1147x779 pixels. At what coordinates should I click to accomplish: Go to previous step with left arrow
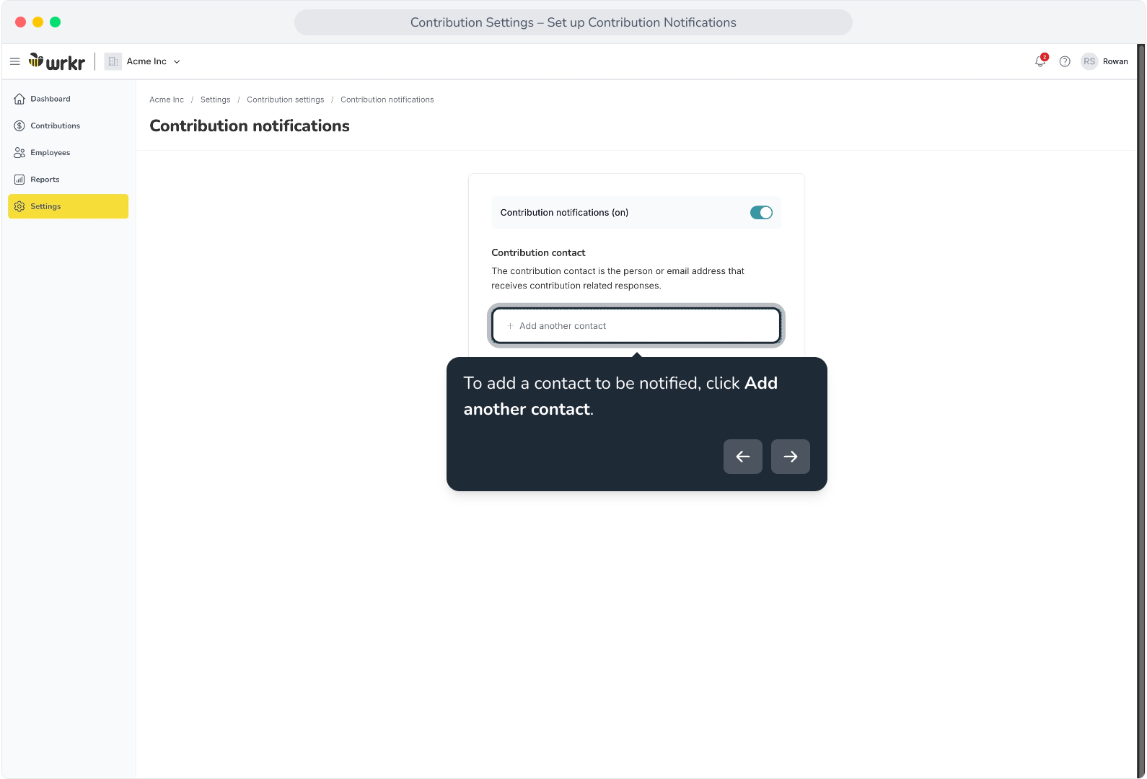pyautogui.click(x=743, y=457)
